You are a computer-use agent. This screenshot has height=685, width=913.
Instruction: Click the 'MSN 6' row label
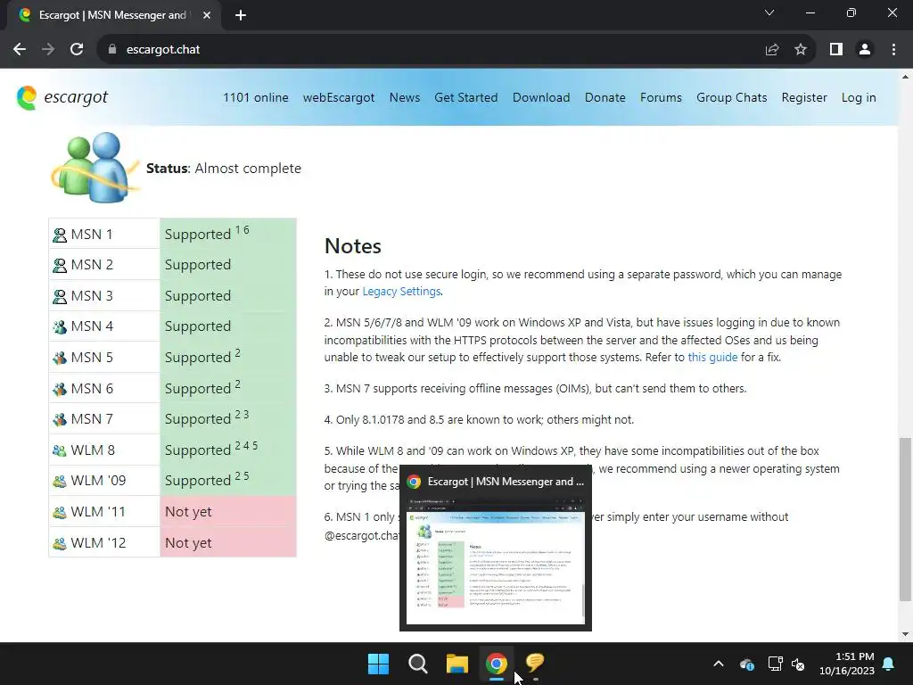click(92, 389)
